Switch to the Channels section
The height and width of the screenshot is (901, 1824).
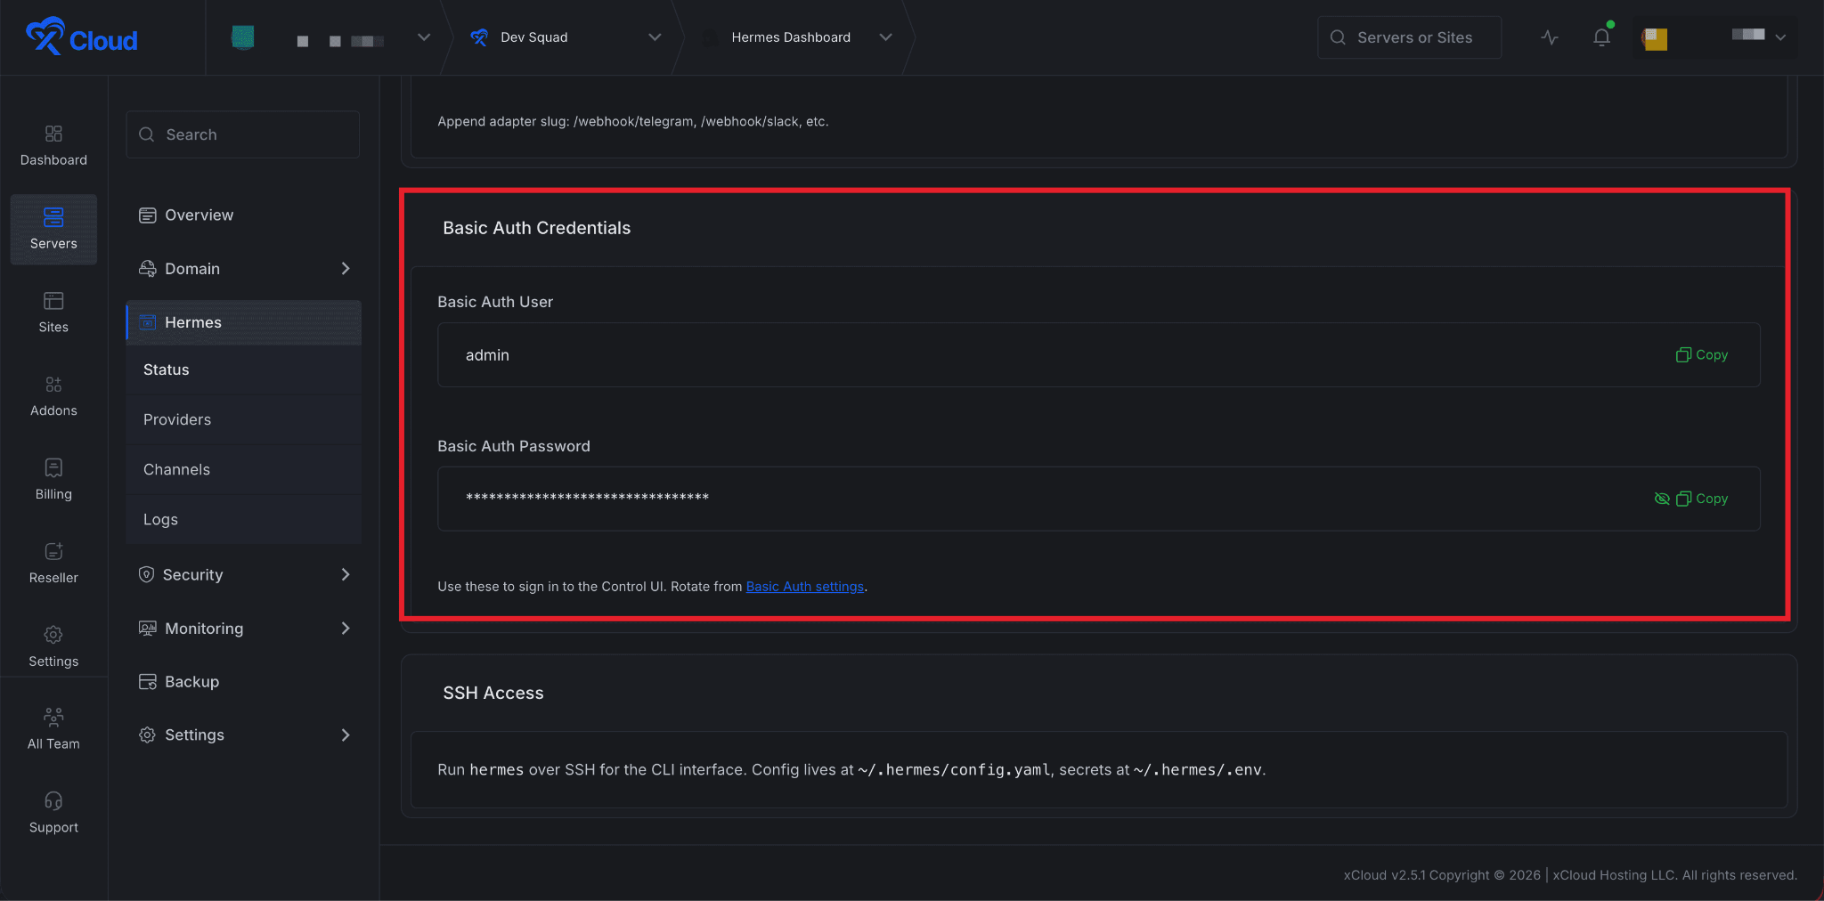tap(176, 469)
